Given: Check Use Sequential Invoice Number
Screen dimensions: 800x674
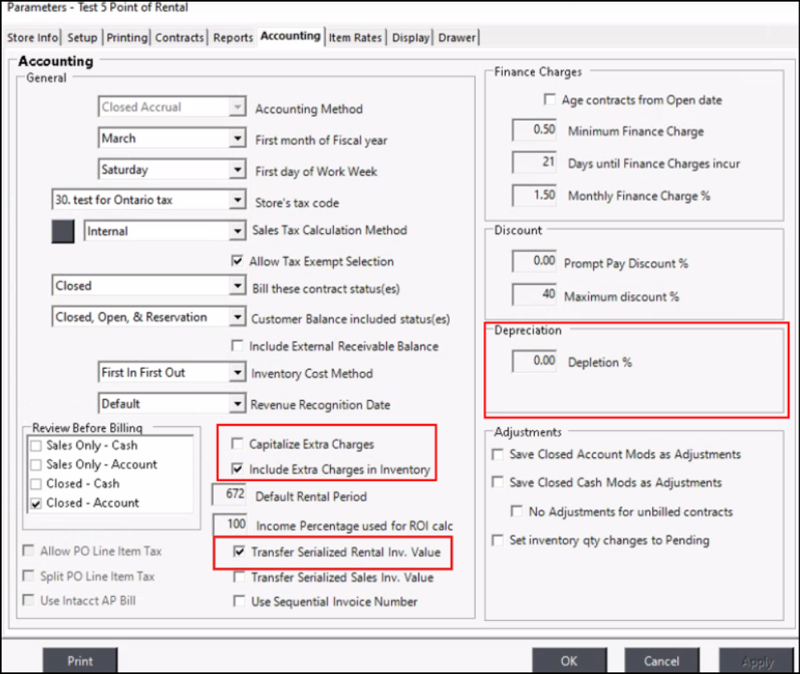Looking at the screenshot, I should [x=239, y=601].
